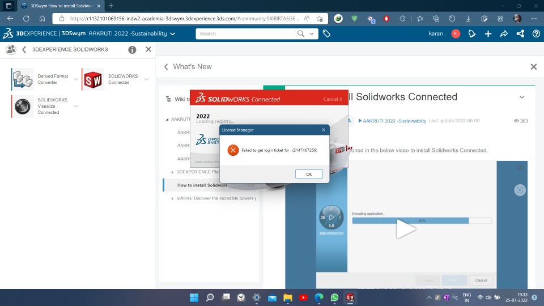Open notifications bell icon in the 3DEXPERIENCE top bar
The width and height of the screenshot is (544, 306).
tap(472, 33)
